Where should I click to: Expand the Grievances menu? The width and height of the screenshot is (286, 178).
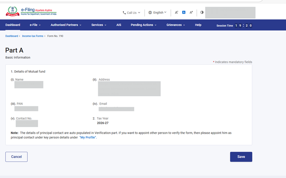[x=176, y=25]
